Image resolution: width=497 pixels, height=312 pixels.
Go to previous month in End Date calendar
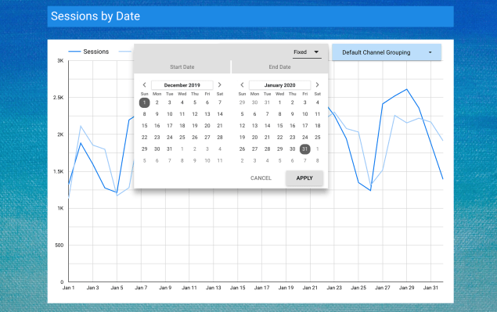coord(242,85)
